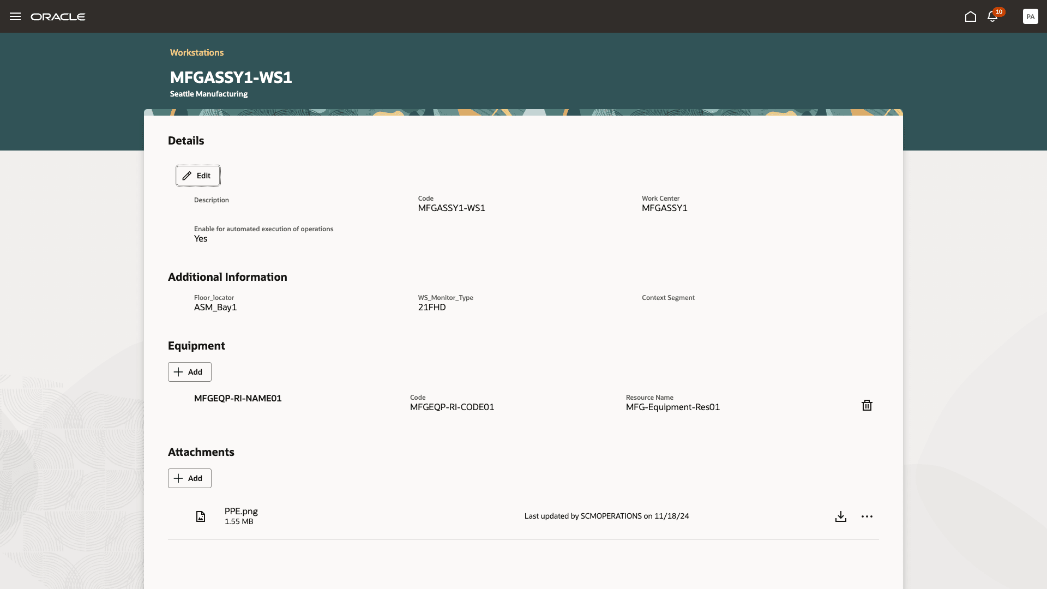The width and height of the screenshot is (1047, 589).
Task: Click the pencil icon on the Edit button
Action: click(187, 175)
